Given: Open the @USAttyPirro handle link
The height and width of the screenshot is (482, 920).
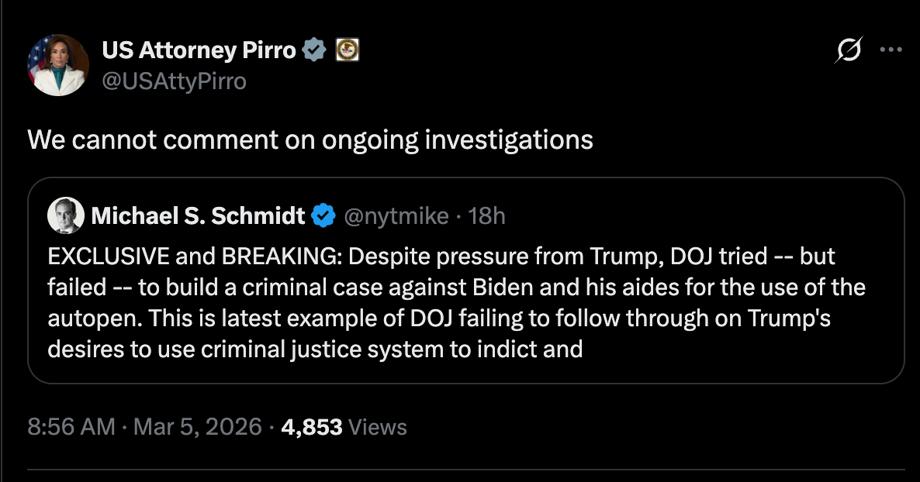Looking at the screenshot, I should point(174,80).
